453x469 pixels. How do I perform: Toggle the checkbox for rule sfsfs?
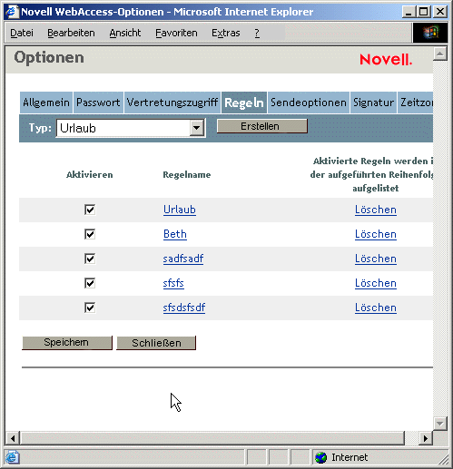[90, 283]
